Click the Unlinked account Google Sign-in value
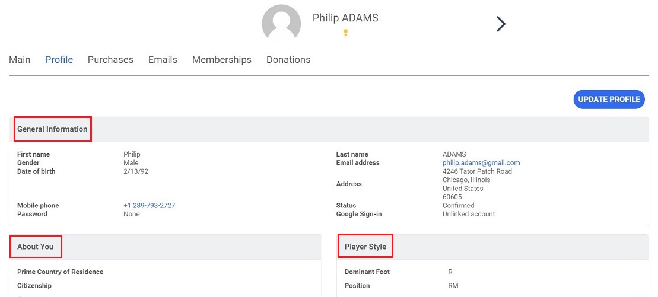Viewport: 658px width, 297px height. click(469, 214)
